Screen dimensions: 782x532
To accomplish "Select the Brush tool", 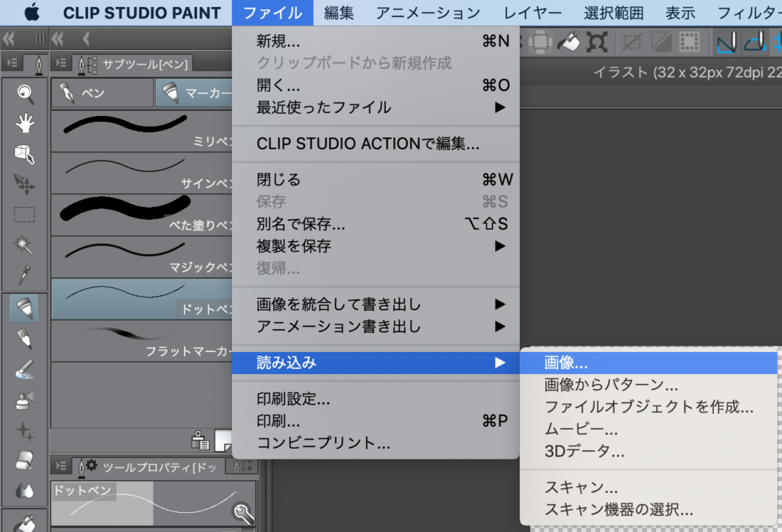I will [24, 369].
